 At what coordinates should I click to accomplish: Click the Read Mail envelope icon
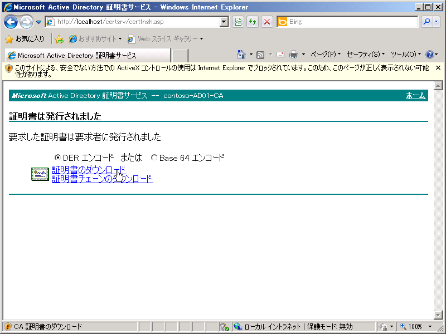coord(280,55)
